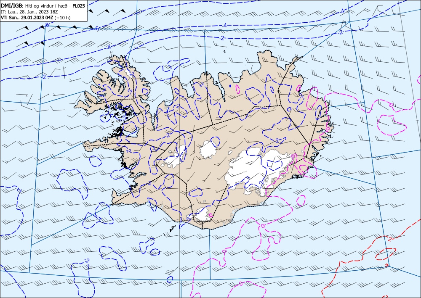Click the 'DMI/IGB' label in the legend box

[x=11, y=6]
